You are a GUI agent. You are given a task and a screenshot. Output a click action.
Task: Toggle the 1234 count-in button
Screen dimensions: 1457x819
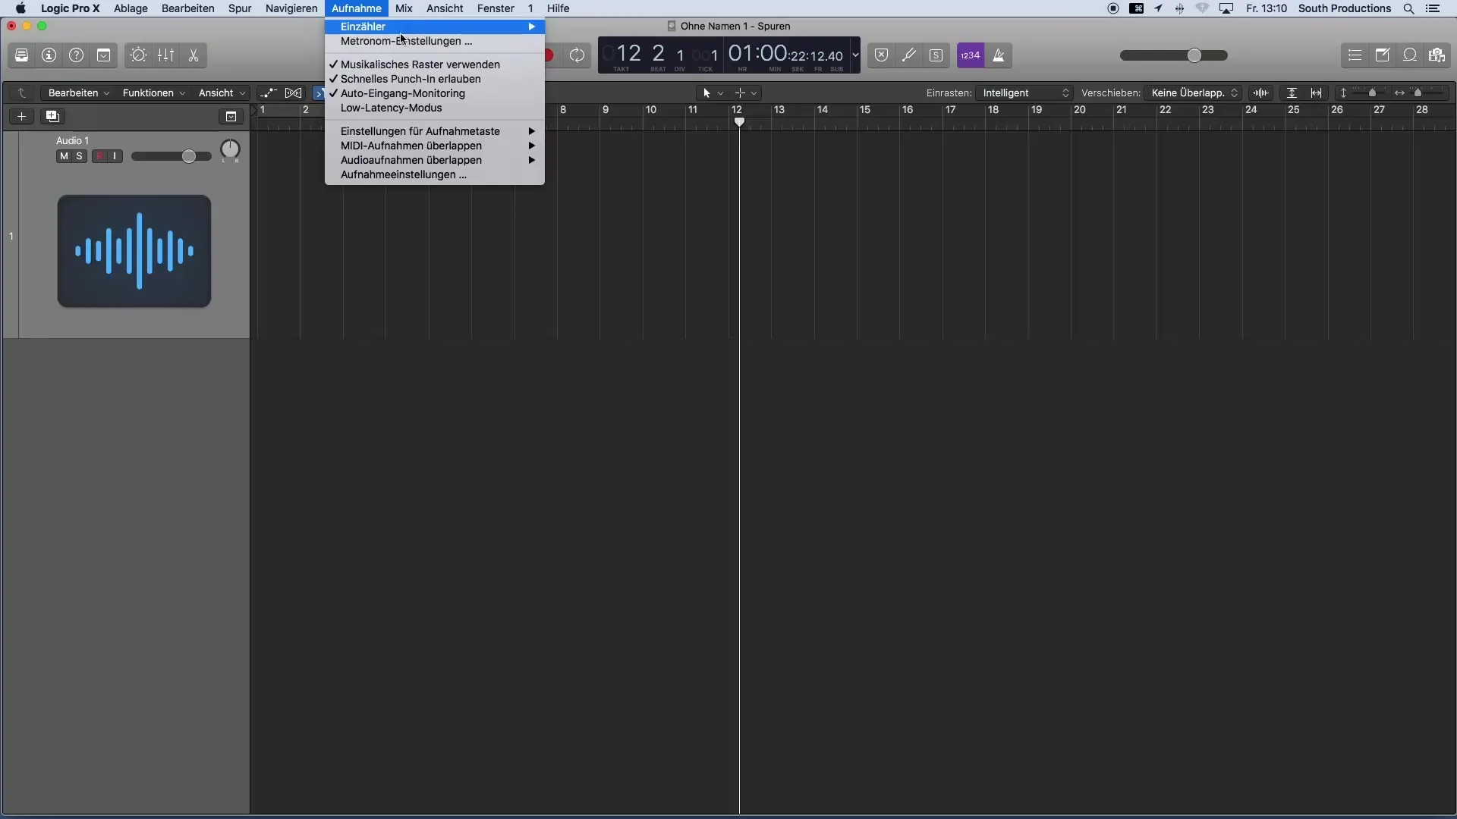coord(971,55)
